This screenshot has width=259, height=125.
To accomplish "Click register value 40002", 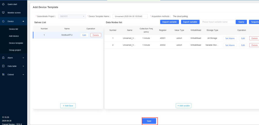I will pos(163,45).
